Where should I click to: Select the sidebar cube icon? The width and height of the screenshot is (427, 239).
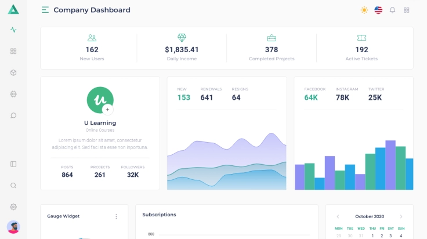(x=13, y=73)
